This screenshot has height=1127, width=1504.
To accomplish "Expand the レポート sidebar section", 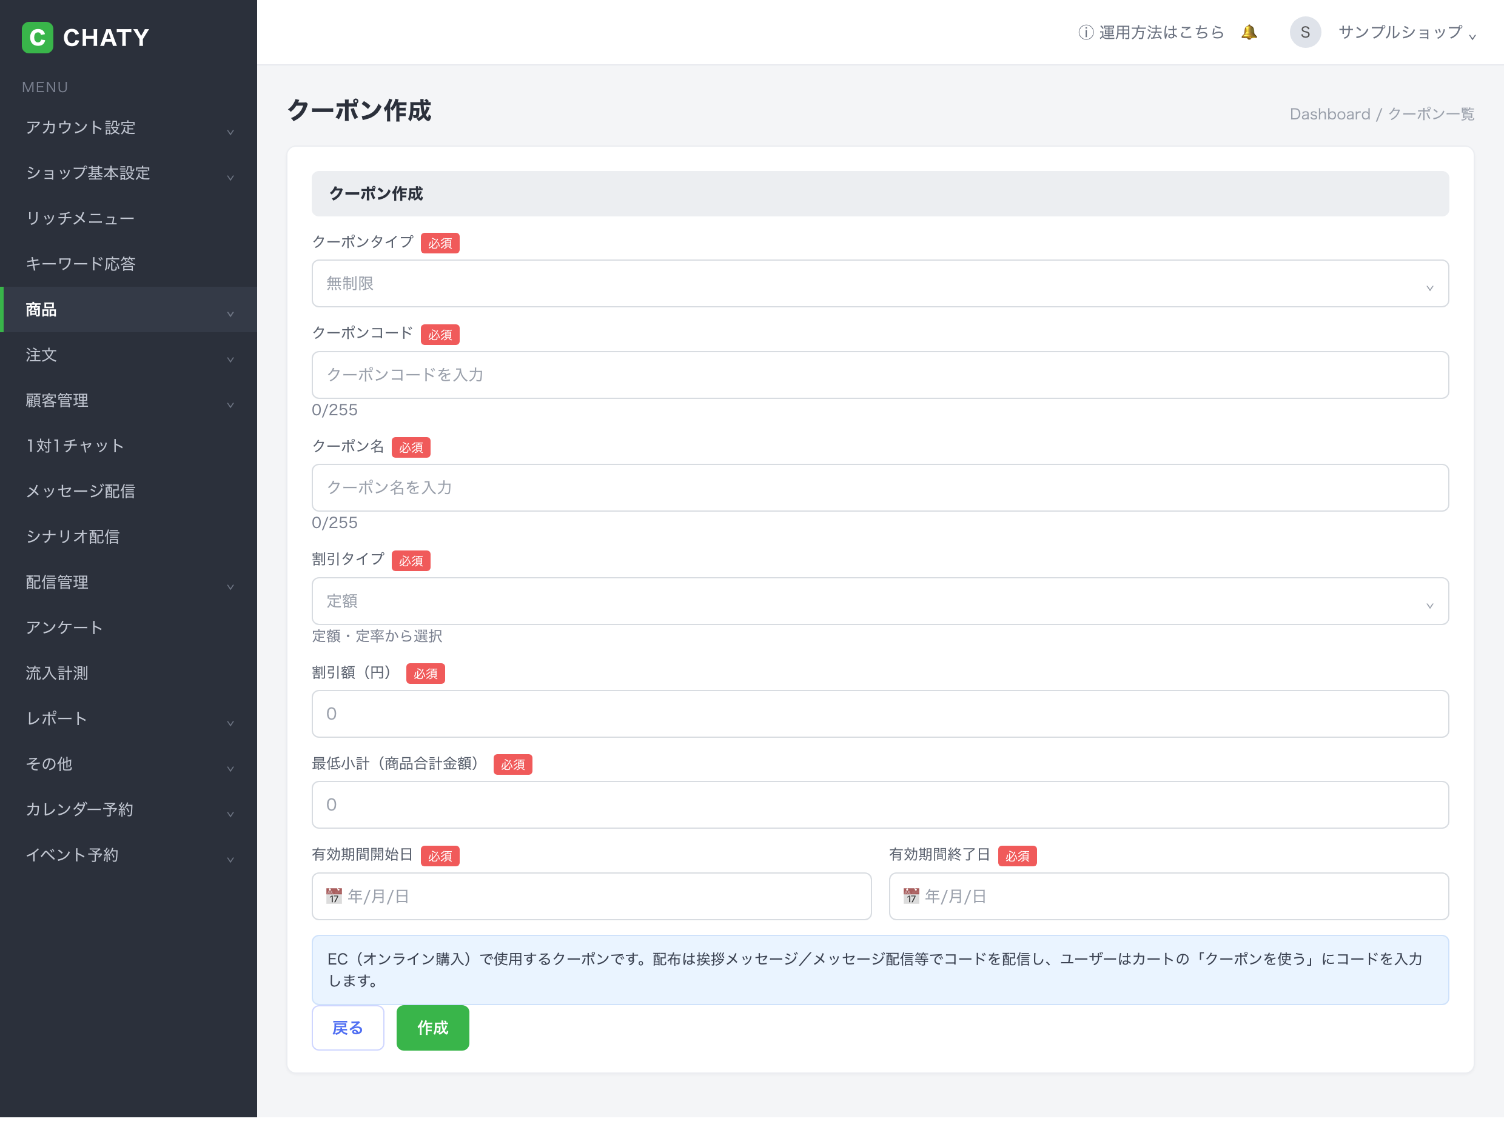I will pyautogui.click(x=129, y=718).
